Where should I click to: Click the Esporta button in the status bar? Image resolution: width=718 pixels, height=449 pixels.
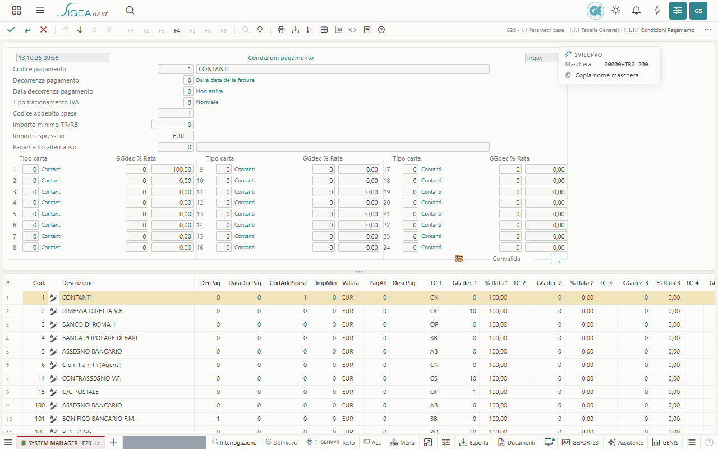coord(474,443)
